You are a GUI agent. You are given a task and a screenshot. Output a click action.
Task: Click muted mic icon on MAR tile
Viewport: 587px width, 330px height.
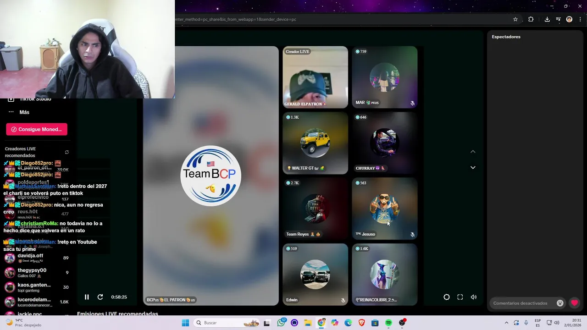pyautogui.click(x=412, y=103)
